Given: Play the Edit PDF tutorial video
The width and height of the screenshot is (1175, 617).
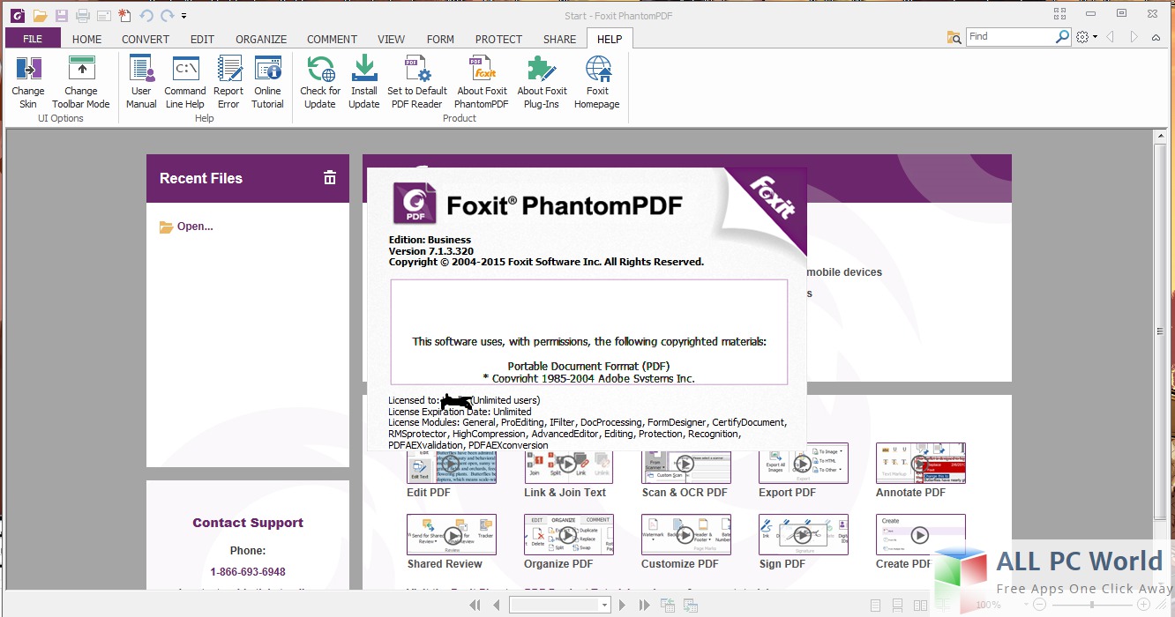Looking at the screenshot, I should point(452,464).
